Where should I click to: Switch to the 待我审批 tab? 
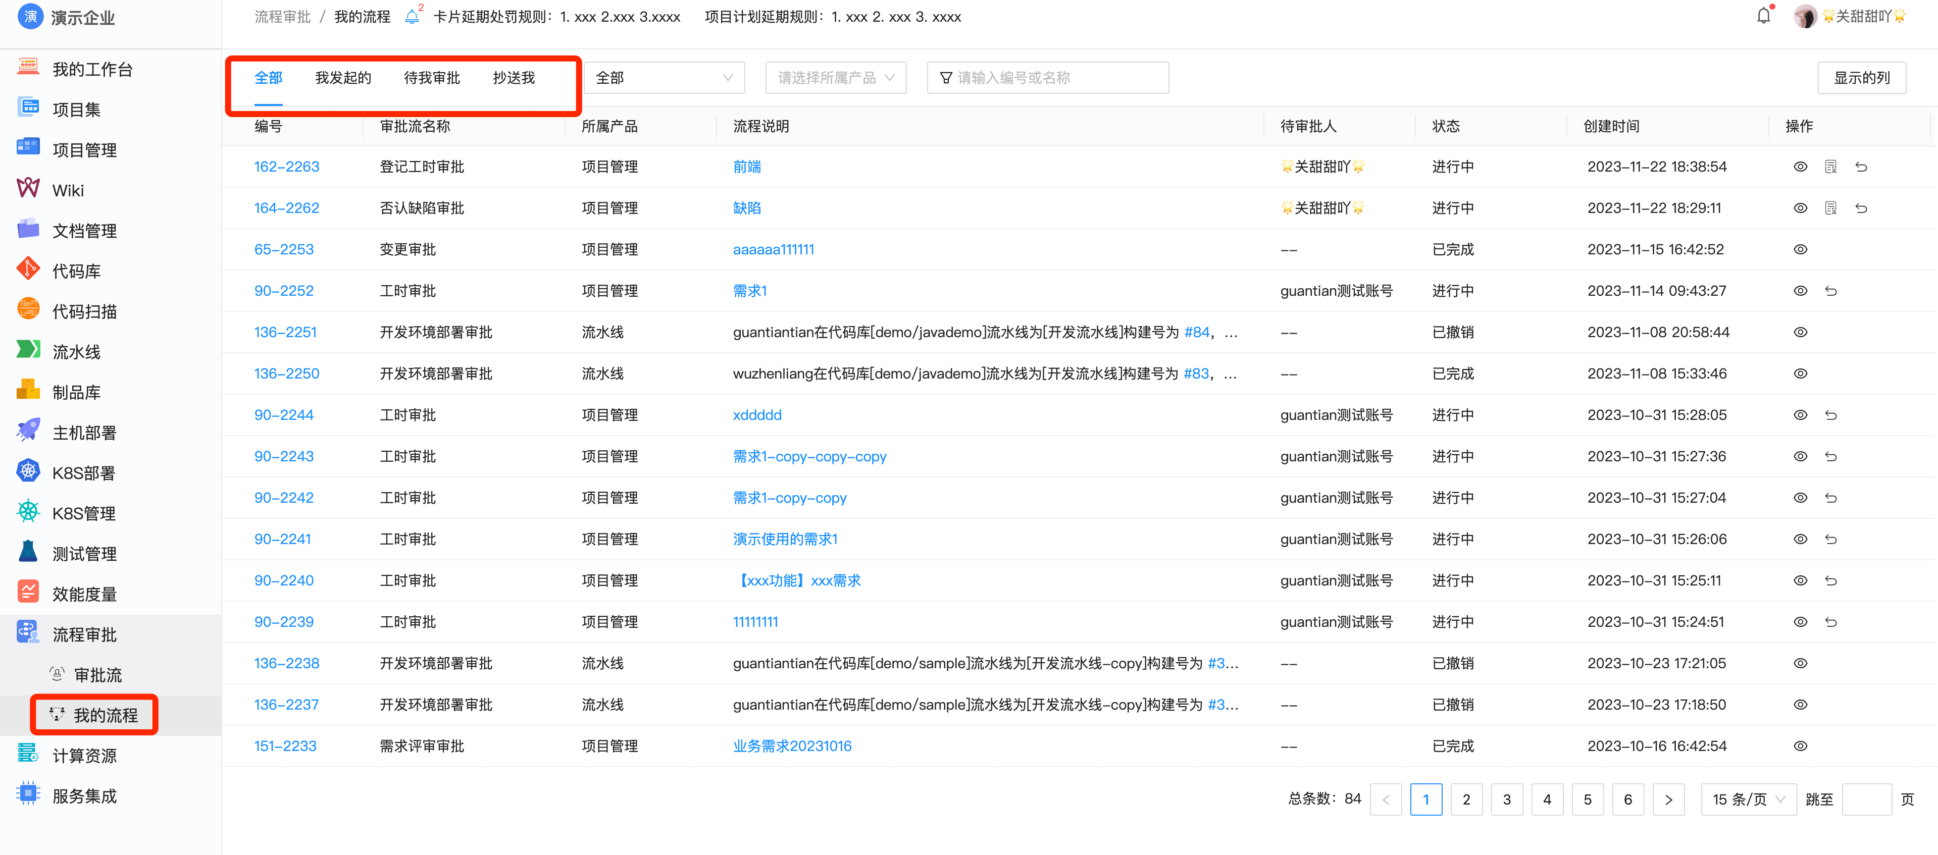pos(433,77)
